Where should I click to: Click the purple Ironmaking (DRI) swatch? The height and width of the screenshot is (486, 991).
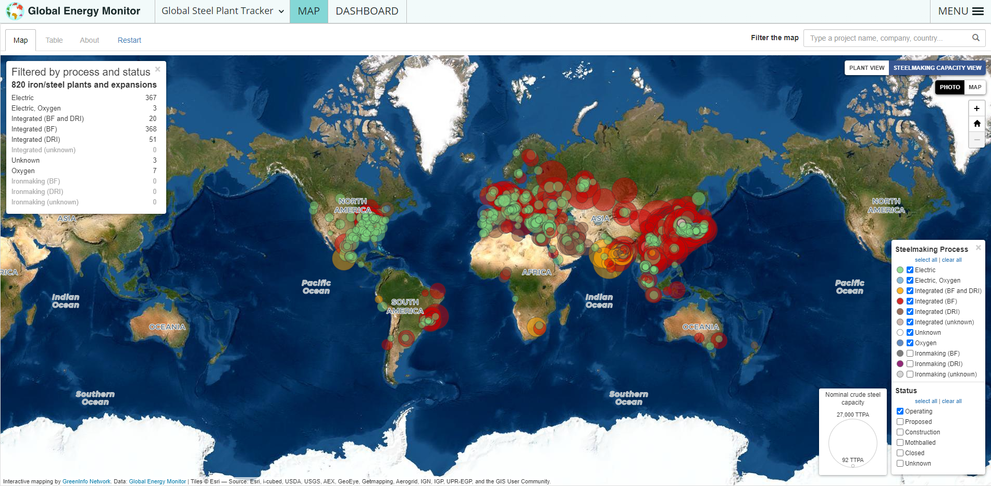click(900, 364)
